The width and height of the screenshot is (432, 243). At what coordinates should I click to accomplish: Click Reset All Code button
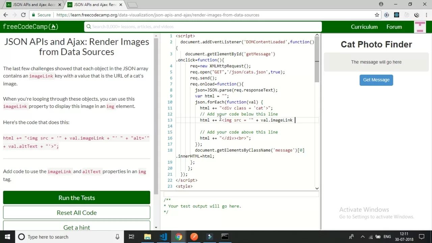click(x=77, y=213)
